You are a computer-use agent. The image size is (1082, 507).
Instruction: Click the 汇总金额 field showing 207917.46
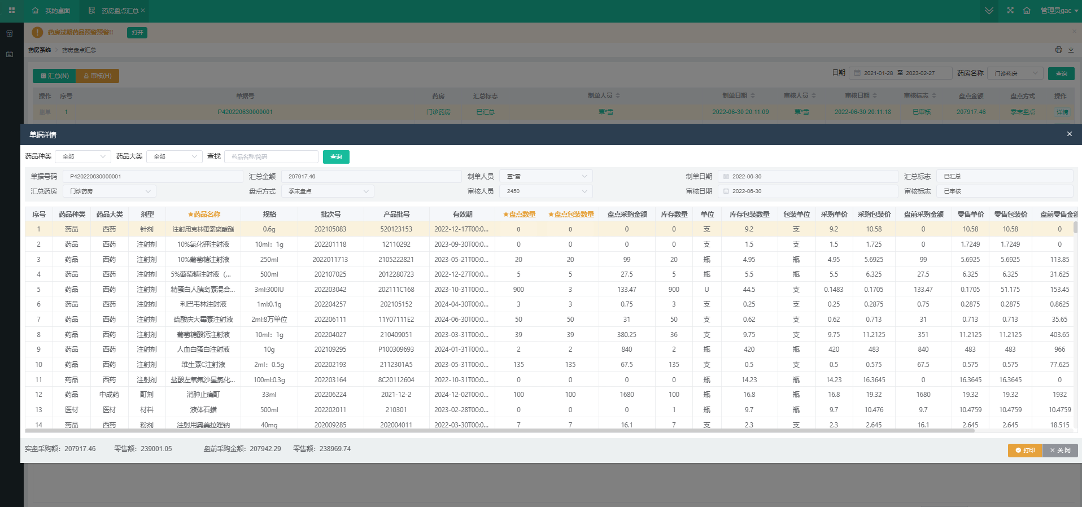372,177
